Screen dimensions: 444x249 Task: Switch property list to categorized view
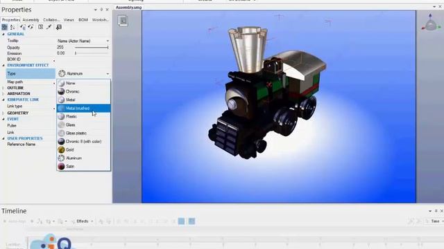coord(5,27)
